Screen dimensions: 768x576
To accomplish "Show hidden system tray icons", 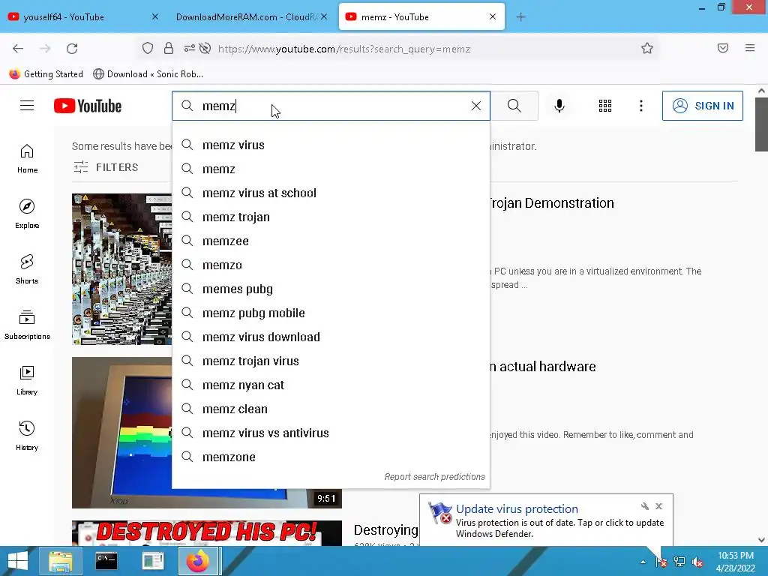I will pyautogui.click(x=643, y=562).
